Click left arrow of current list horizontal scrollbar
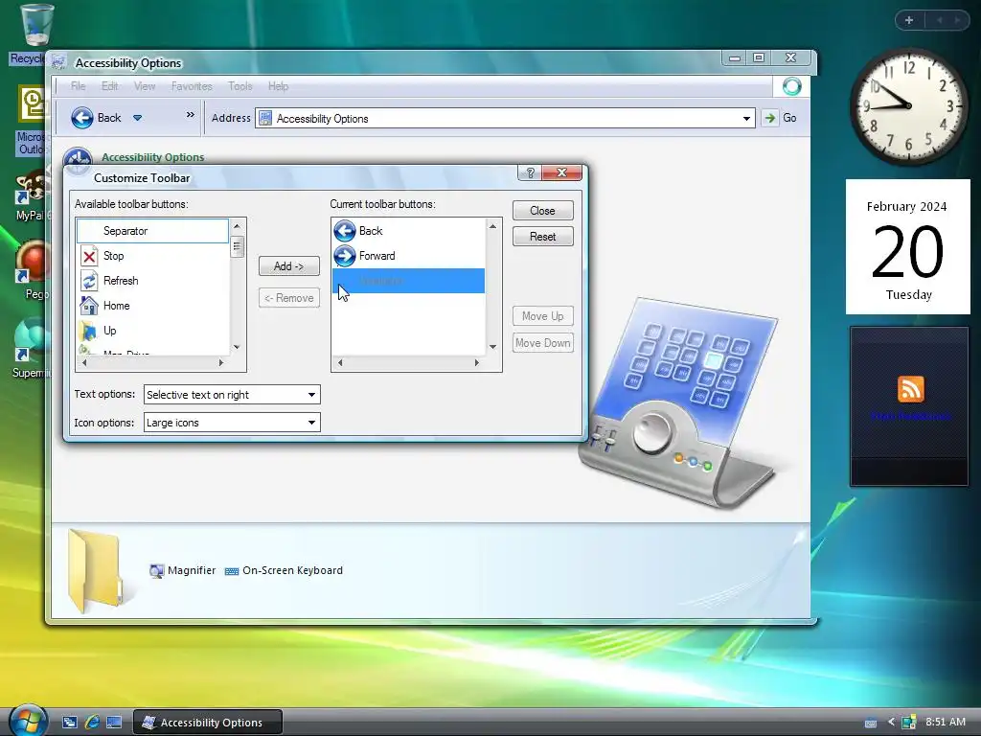The height and width of the screenshot is (736, 981). 340,362
